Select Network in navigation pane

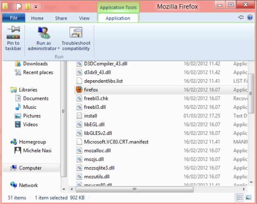(x=24, y=185)
